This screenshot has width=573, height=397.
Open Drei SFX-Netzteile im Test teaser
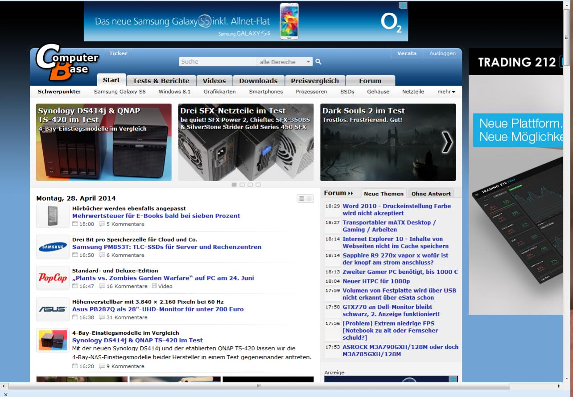point(246,142)
